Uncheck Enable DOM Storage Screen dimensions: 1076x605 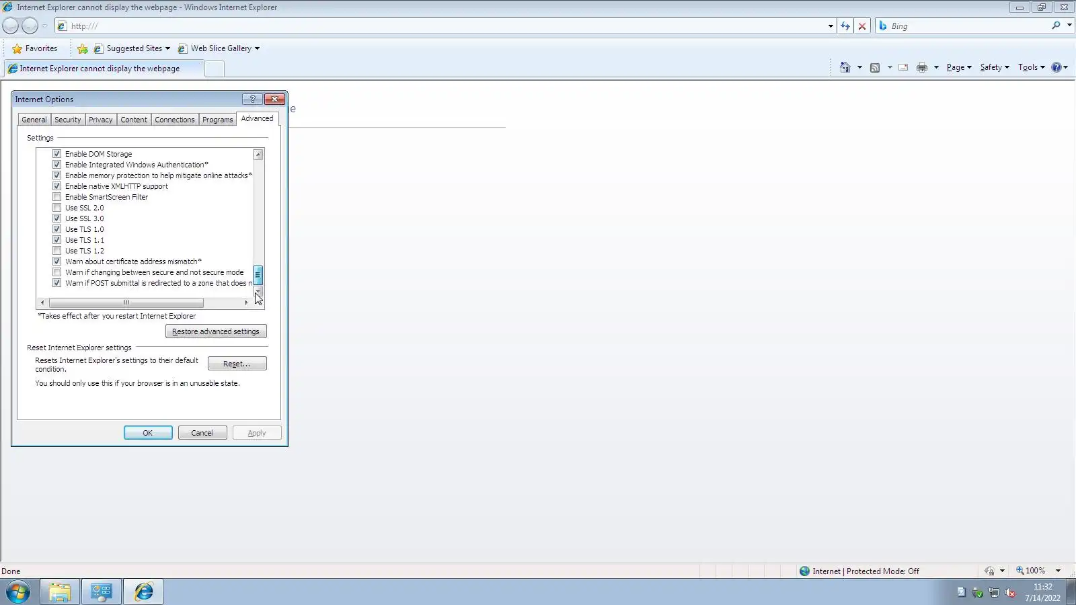(x=57, y=154)
